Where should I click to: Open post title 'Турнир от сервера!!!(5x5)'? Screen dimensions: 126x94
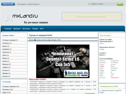tap(41, 35)
